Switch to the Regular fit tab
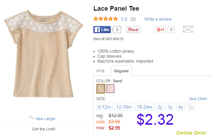Viewport: 212px width, 135px height. (121, 71)
